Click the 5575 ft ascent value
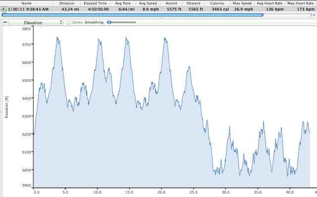The image size is (317, 197). (x=174, y=9)
